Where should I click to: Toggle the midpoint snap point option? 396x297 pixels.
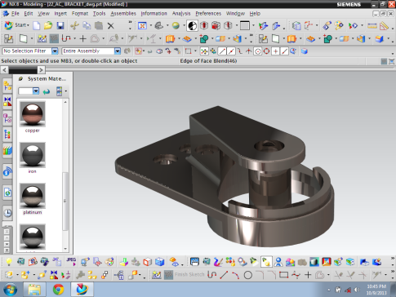(x=231, y=51)
